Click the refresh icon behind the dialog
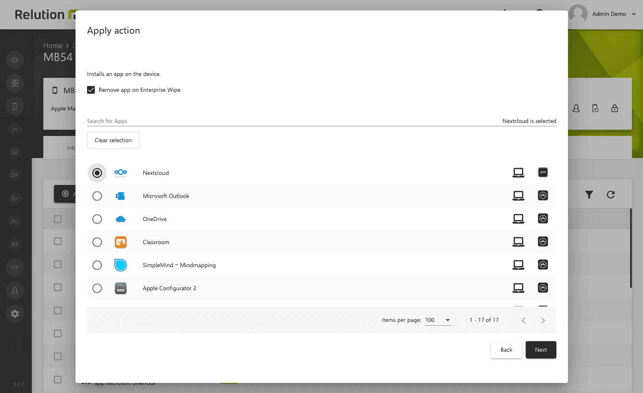Image resolution: width=643 pixels, height=393 pixels. point(611,195)
